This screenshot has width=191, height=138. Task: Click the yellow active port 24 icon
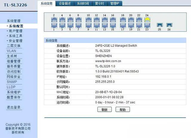click(147, 20)
